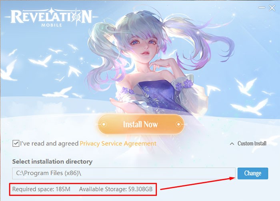This screenshot has height=201, width=280.
Task: Click the Available Storage 59.308GB text
Action: [116, 189]
